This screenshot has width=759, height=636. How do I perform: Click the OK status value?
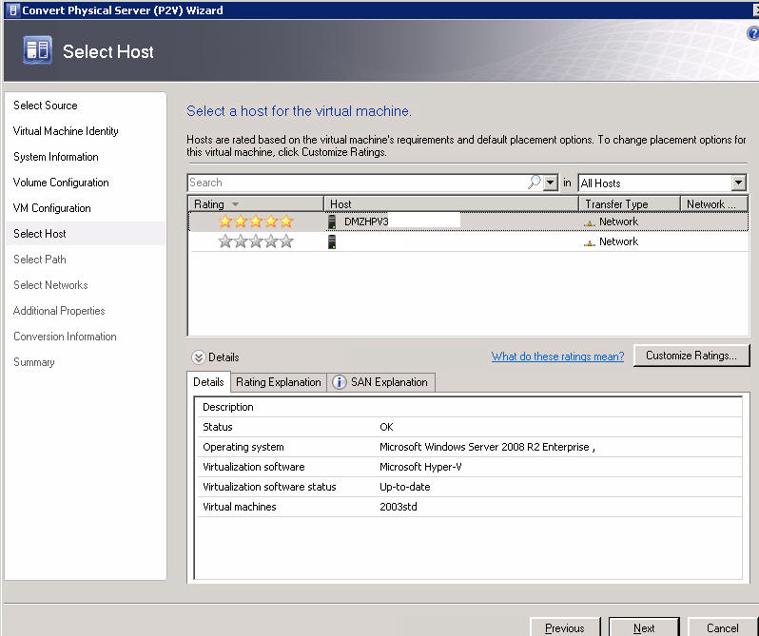click(386, 427)
